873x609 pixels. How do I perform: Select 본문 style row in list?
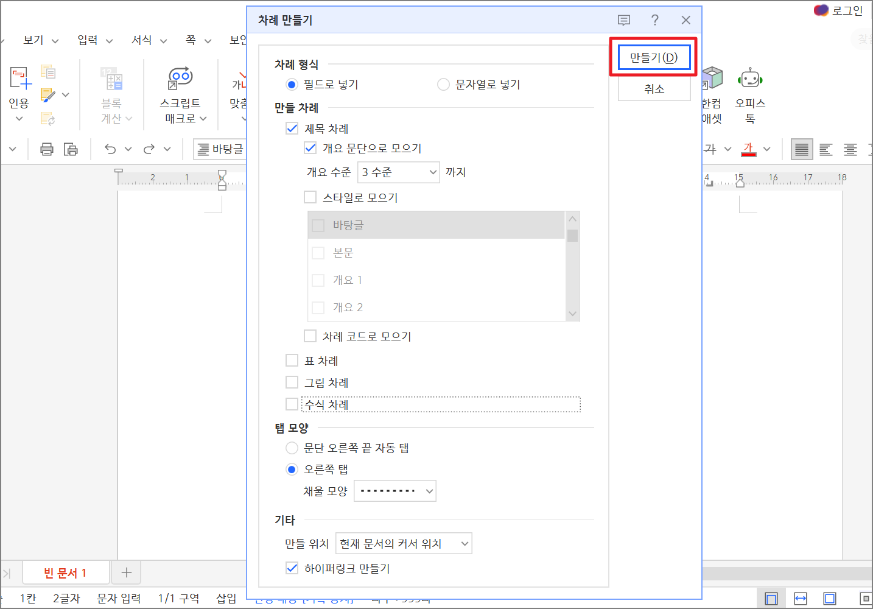pyautogui.click(x=436, y=253)
